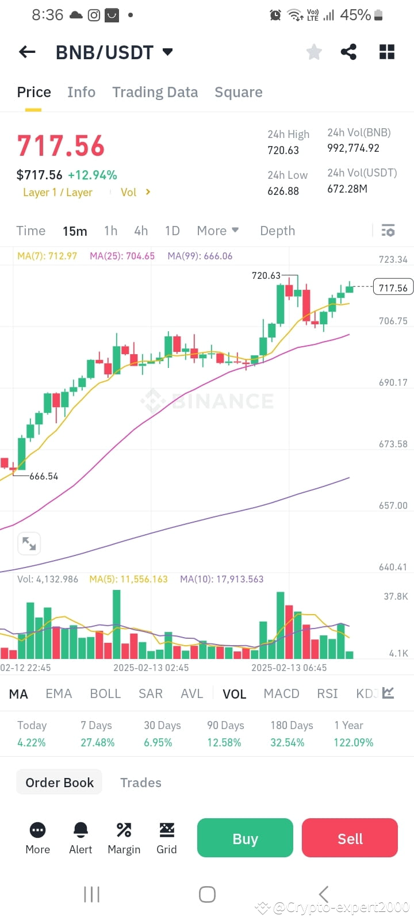The image size is (414, 920).
Task: Open chart settings icon next to Depth
Action: (x=388, y=231)
